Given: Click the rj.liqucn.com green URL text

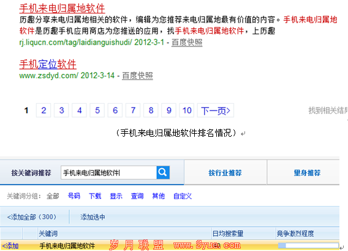Looking at the screenshot, I should [76, 42].
